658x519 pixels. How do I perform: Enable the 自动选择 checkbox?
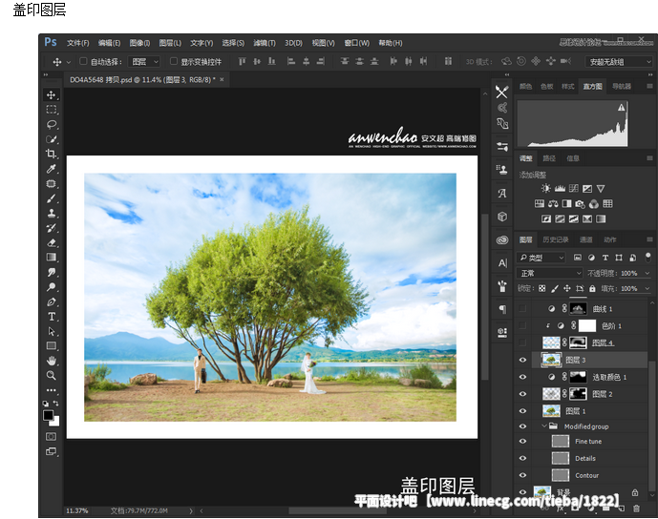[83, 61]
